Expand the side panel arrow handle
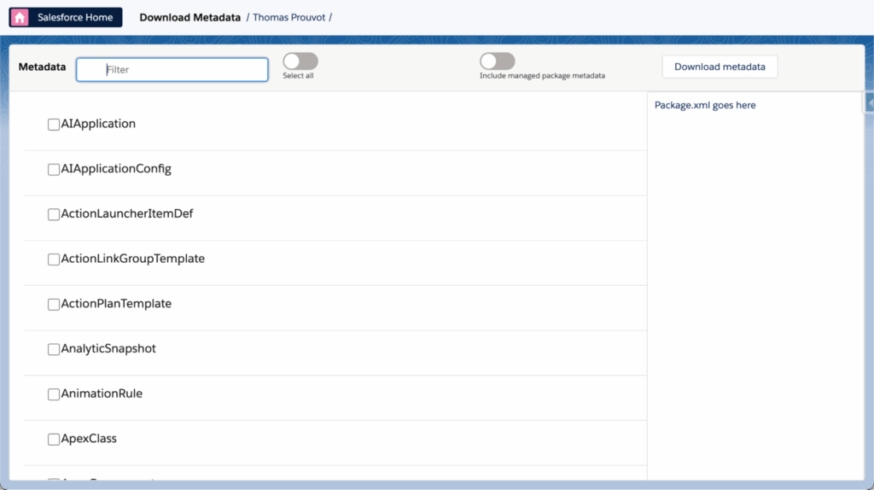 [x=869, y=103]
